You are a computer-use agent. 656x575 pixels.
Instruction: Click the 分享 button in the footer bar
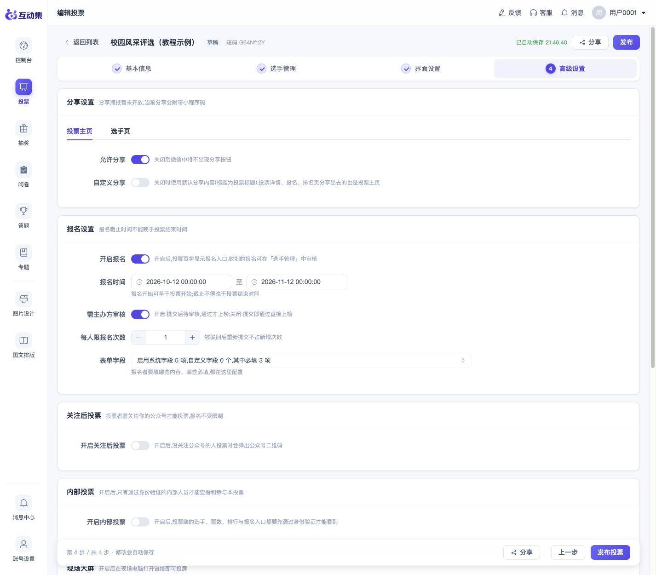(x=522, y=552)
